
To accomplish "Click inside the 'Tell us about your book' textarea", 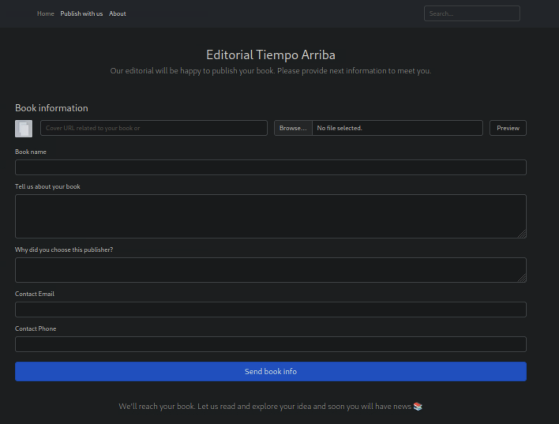I will pos(270,216).
